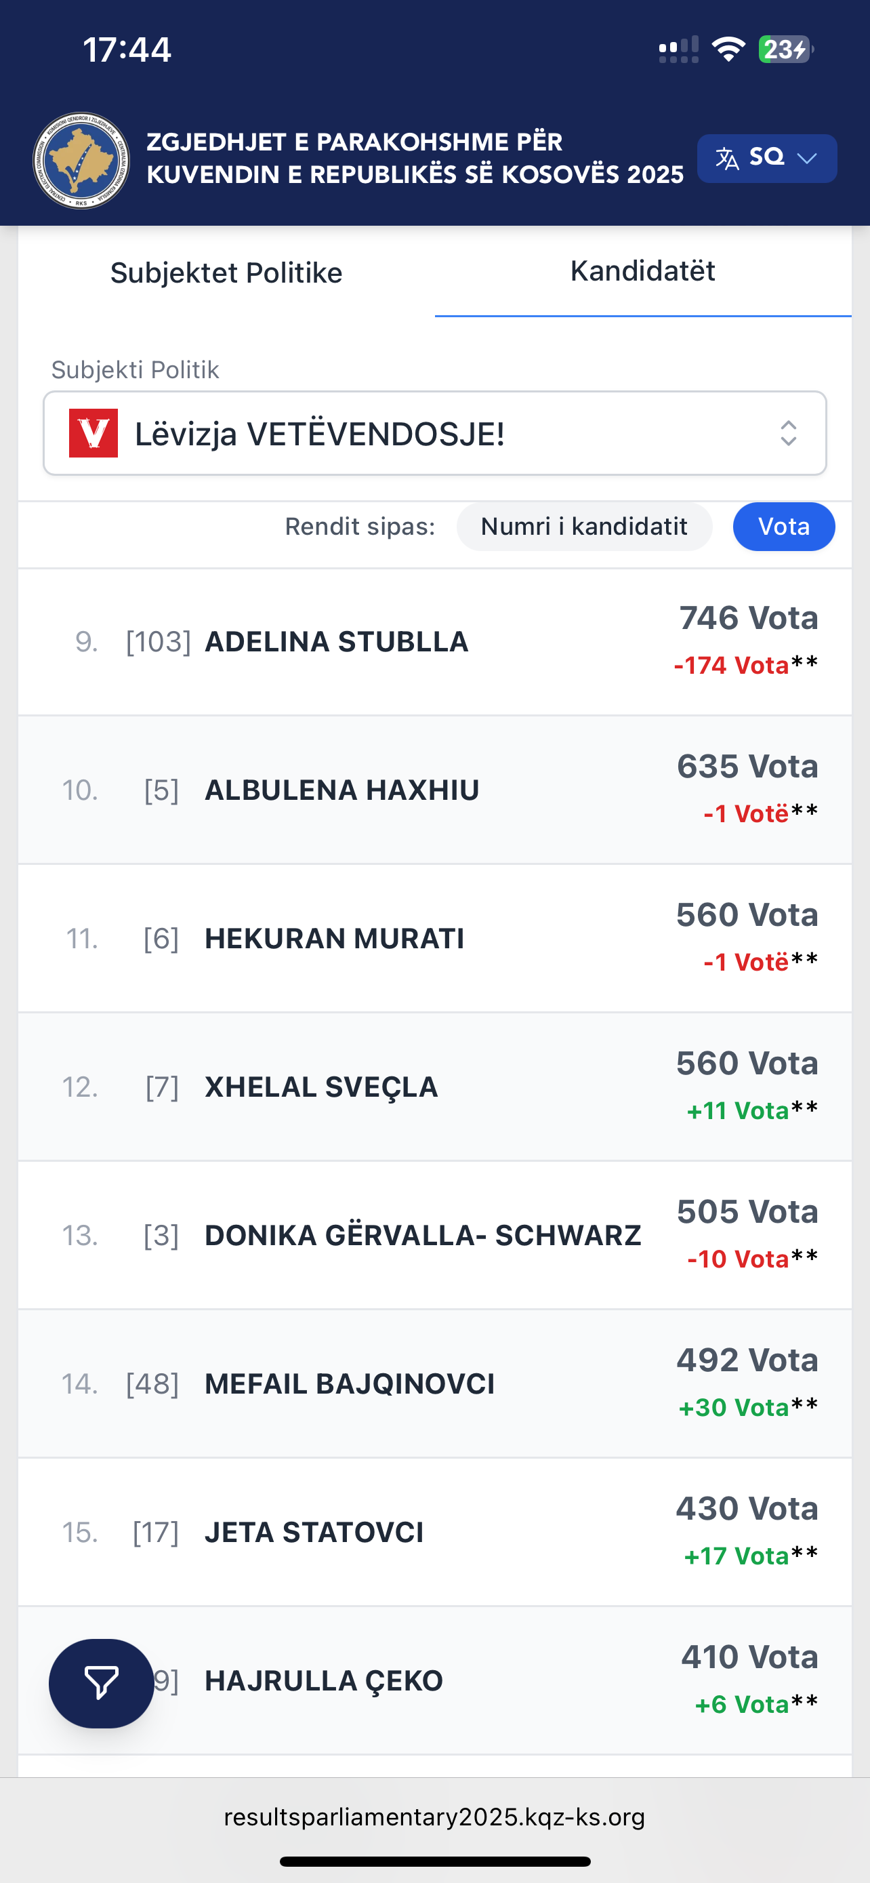Screen dimensions: 870x1883
Task: Tap the Kosovo election commission logo
Action: [x=81, y=160]
